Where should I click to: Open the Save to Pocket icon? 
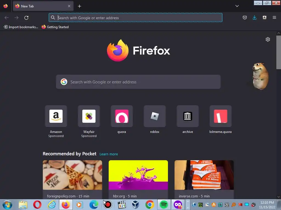point(245,17)
